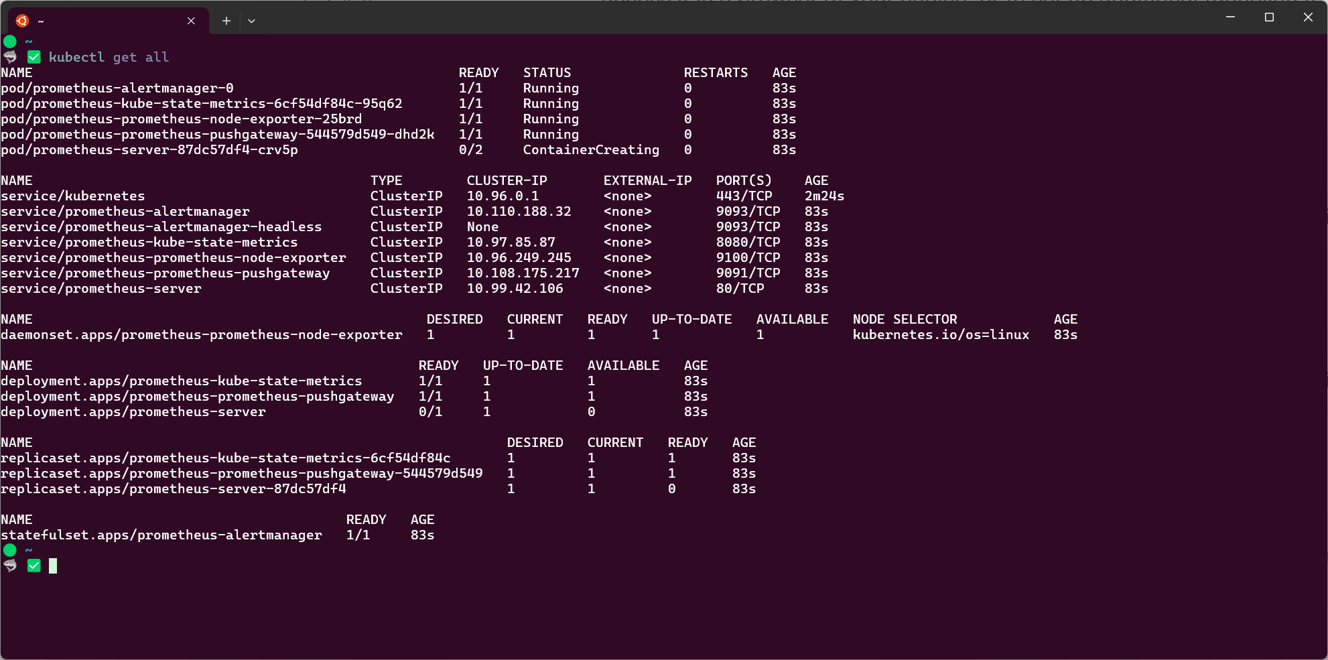
Task: Click the 0/1 ready value for prometheus-server deployment
Action: tap(431, 411)
